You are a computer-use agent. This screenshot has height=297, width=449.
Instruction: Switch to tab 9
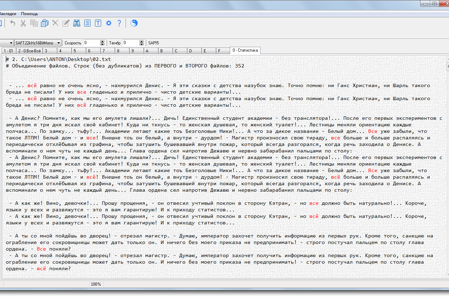[137, 51]
